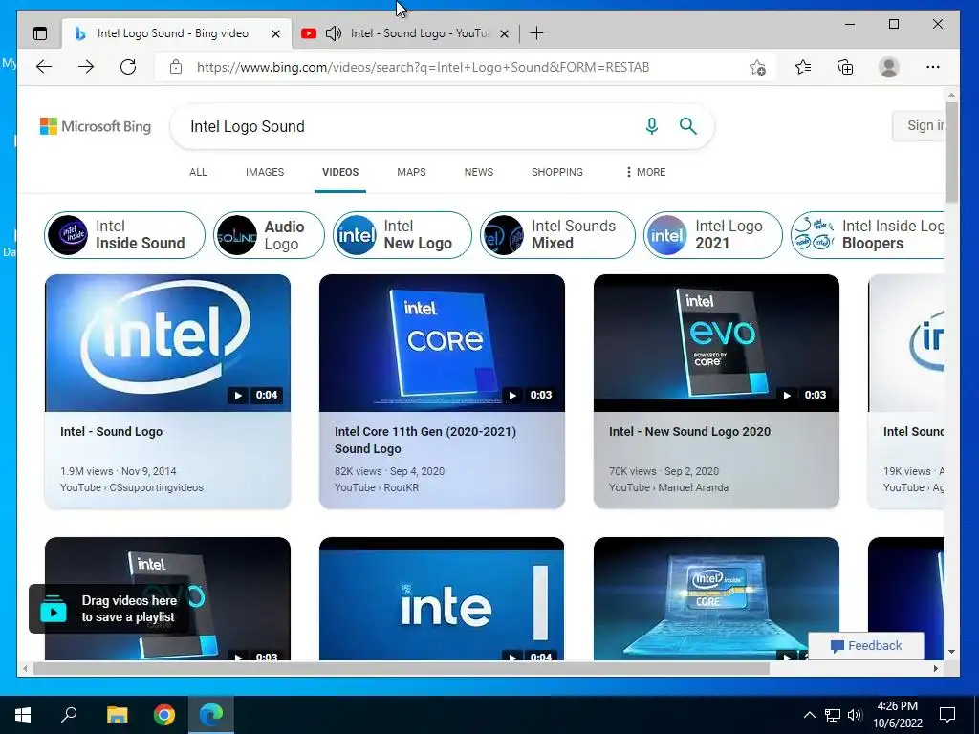The height and width of the screenshot is (734, 979).
Task: Open the Favorites list icon
Action: pos(803,67)
